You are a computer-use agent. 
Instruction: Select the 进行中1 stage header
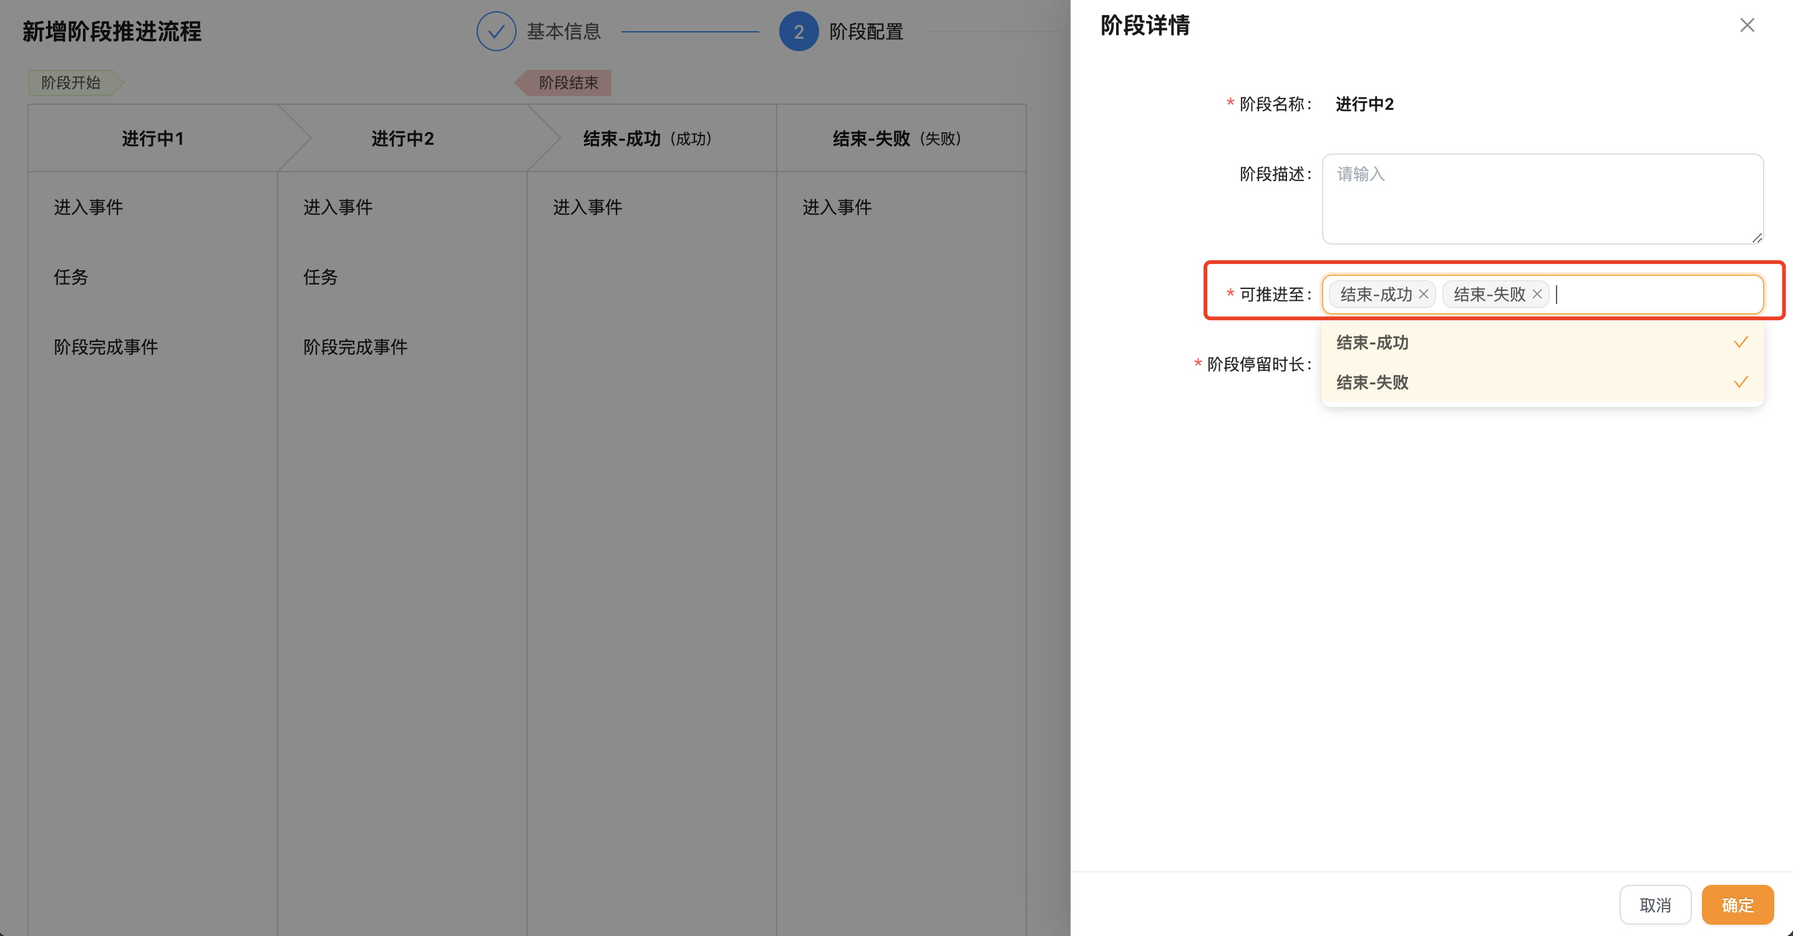tap(152, 139)
